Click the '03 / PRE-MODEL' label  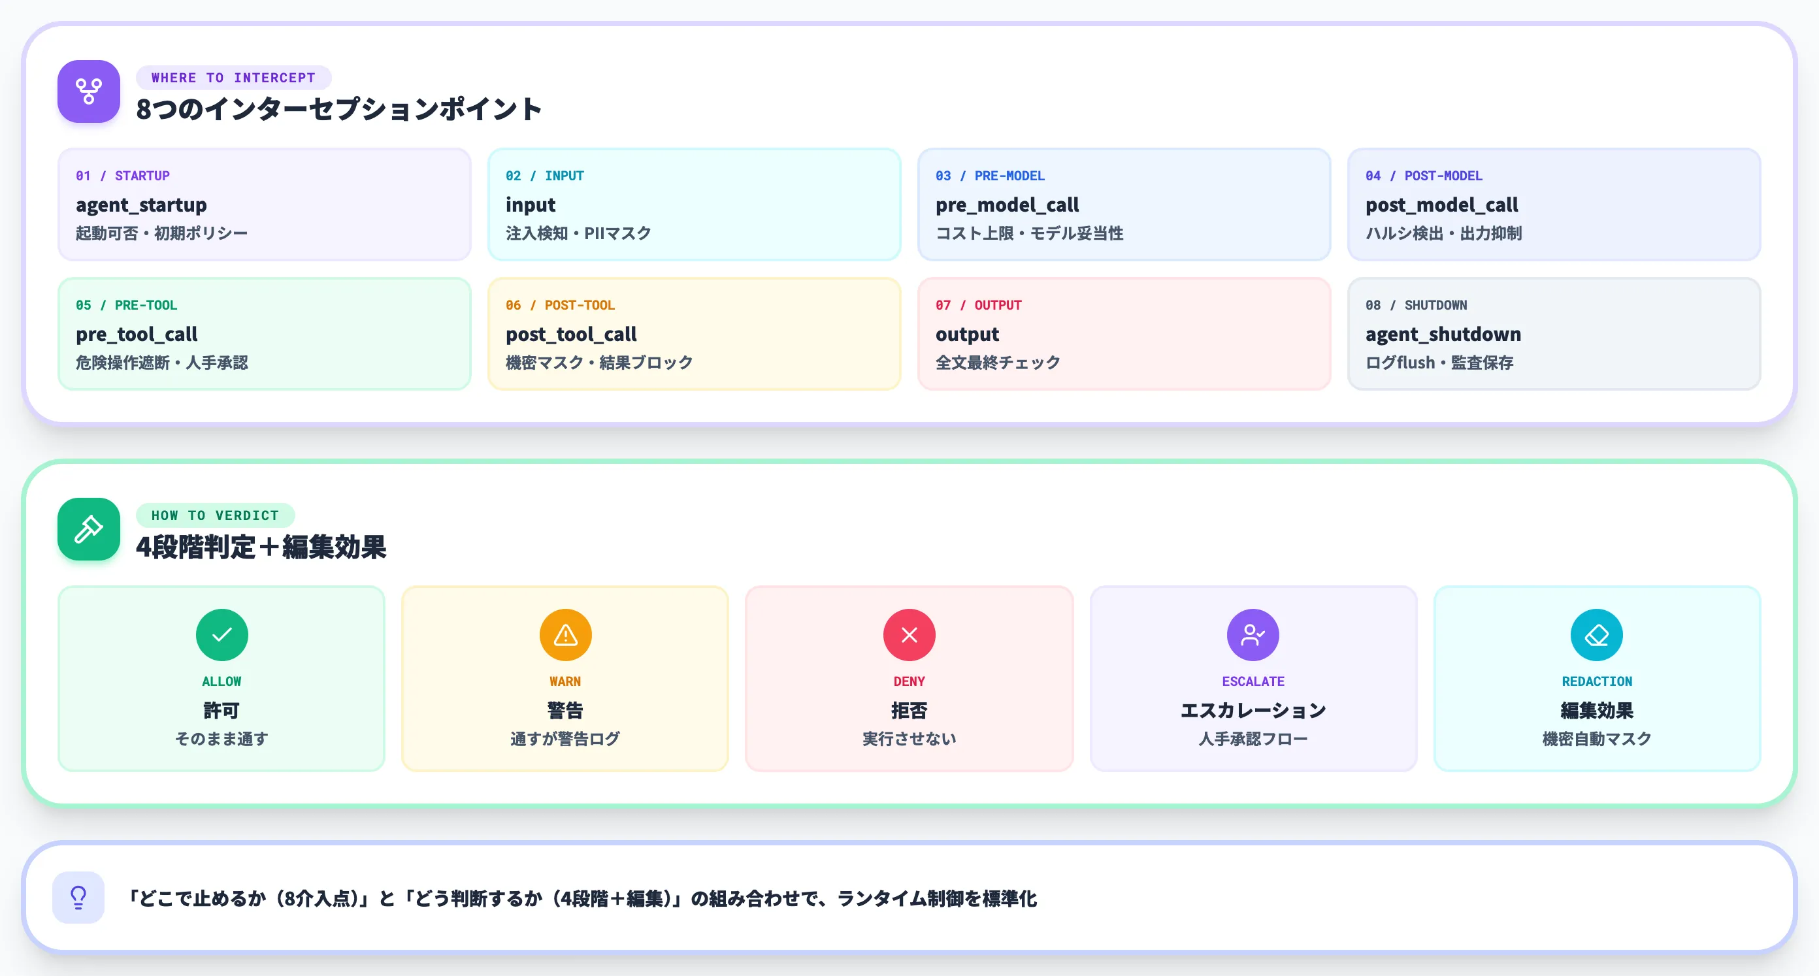(990, 176)
